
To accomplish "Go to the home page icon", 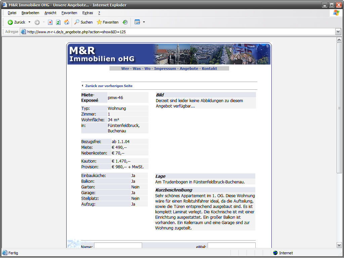I will click(x=67, y=22).
